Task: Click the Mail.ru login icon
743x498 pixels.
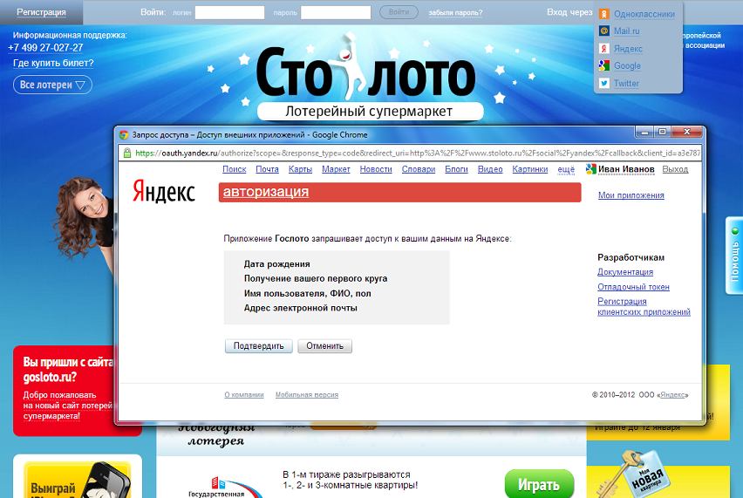Action: coord(603,31)
